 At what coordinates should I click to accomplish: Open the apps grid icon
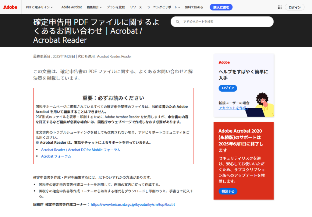[x=280, y=7]
